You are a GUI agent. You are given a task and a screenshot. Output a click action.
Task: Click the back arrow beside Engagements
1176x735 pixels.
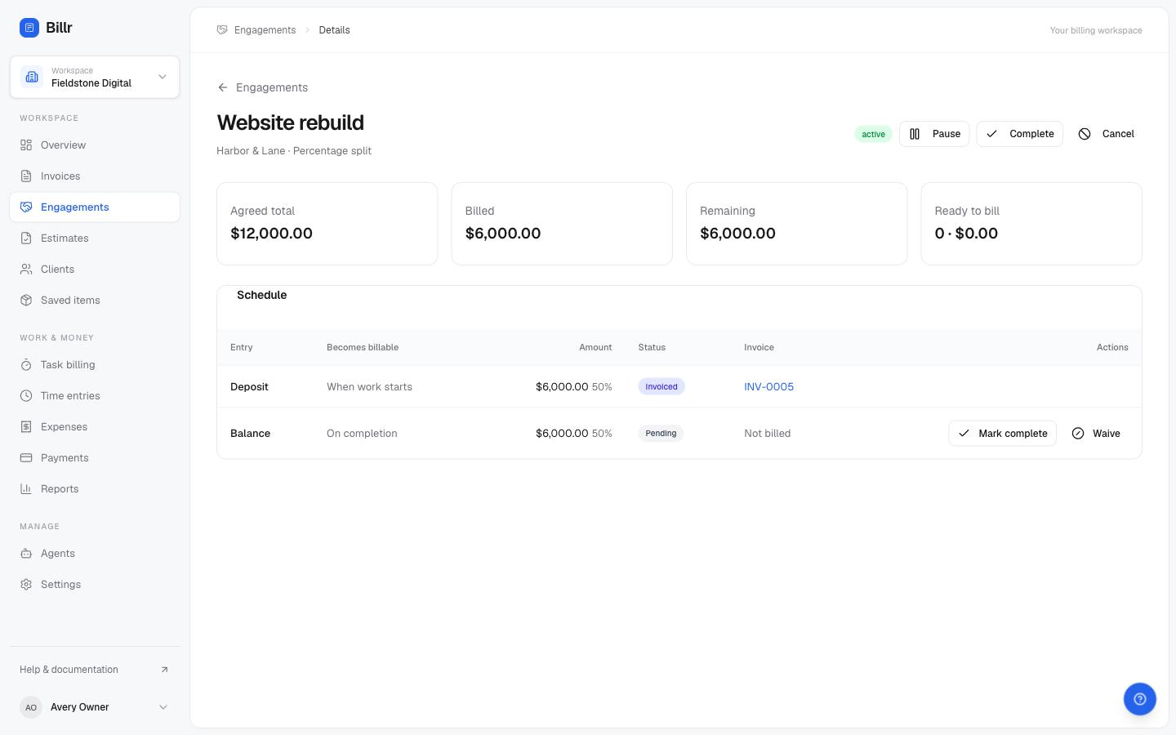(x=223, y=87)
